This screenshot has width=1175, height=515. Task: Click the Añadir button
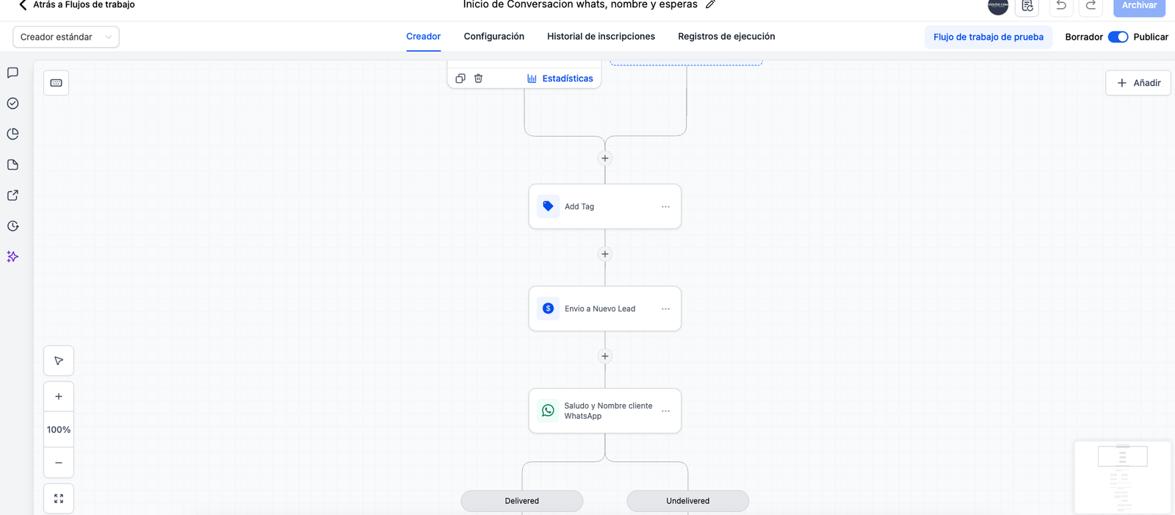[1138, 83]
